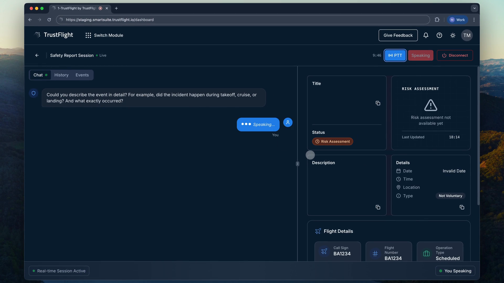Open browser extensions puzzle icon

pos(437,20)
